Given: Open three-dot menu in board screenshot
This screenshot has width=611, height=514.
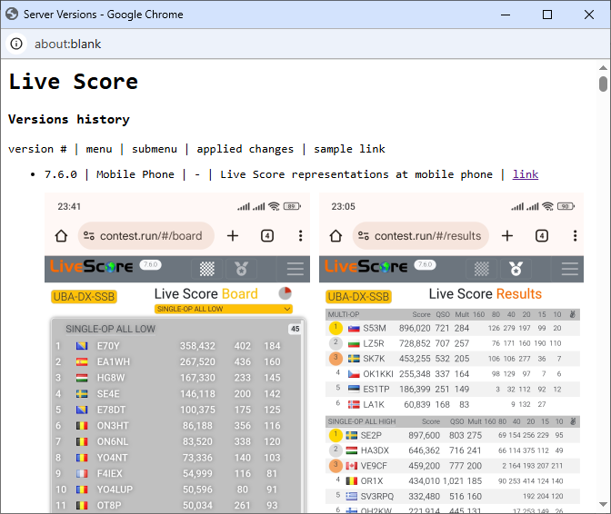Looking at the screenshot, I should [x=300, y=236].
